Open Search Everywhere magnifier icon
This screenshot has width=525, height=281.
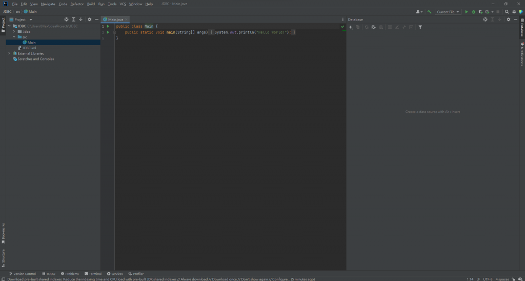coord(507,12)
